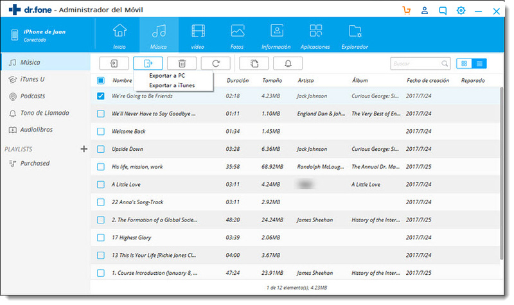Select iTunes U in the sidebar

point(46,79)
